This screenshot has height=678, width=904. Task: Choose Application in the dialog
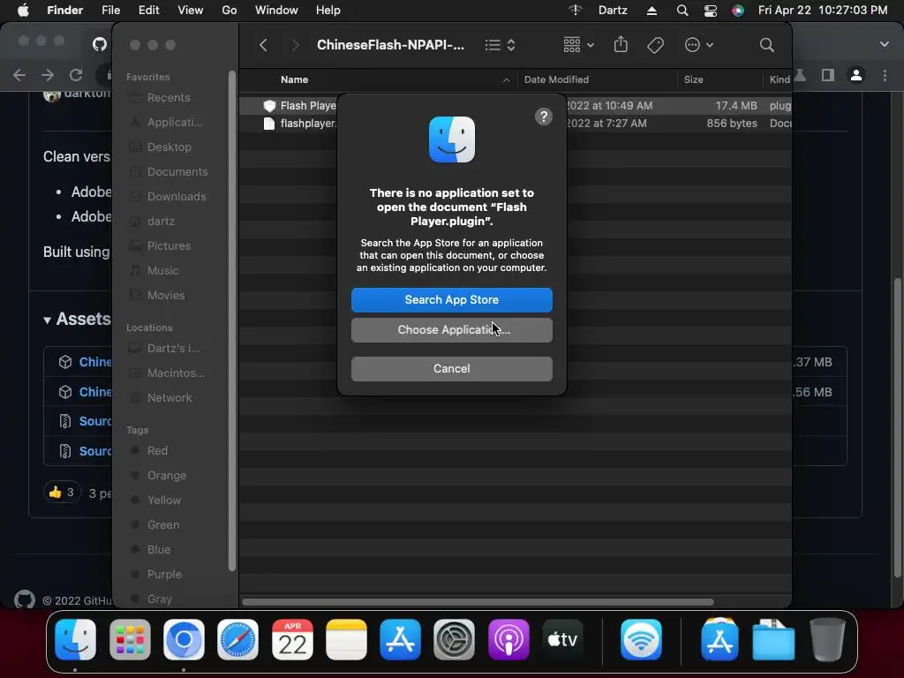point(451,330)
